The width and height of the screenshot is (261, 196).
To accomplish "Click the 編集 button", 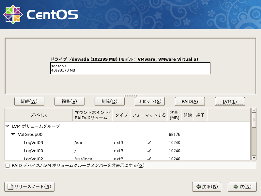I will click(x=69, y=101).
